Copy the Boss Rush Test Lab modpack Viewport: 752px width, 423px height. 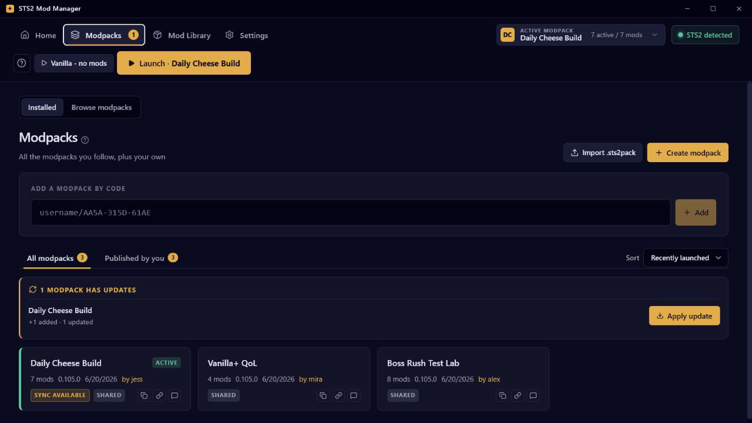click(x=502, y=395)
